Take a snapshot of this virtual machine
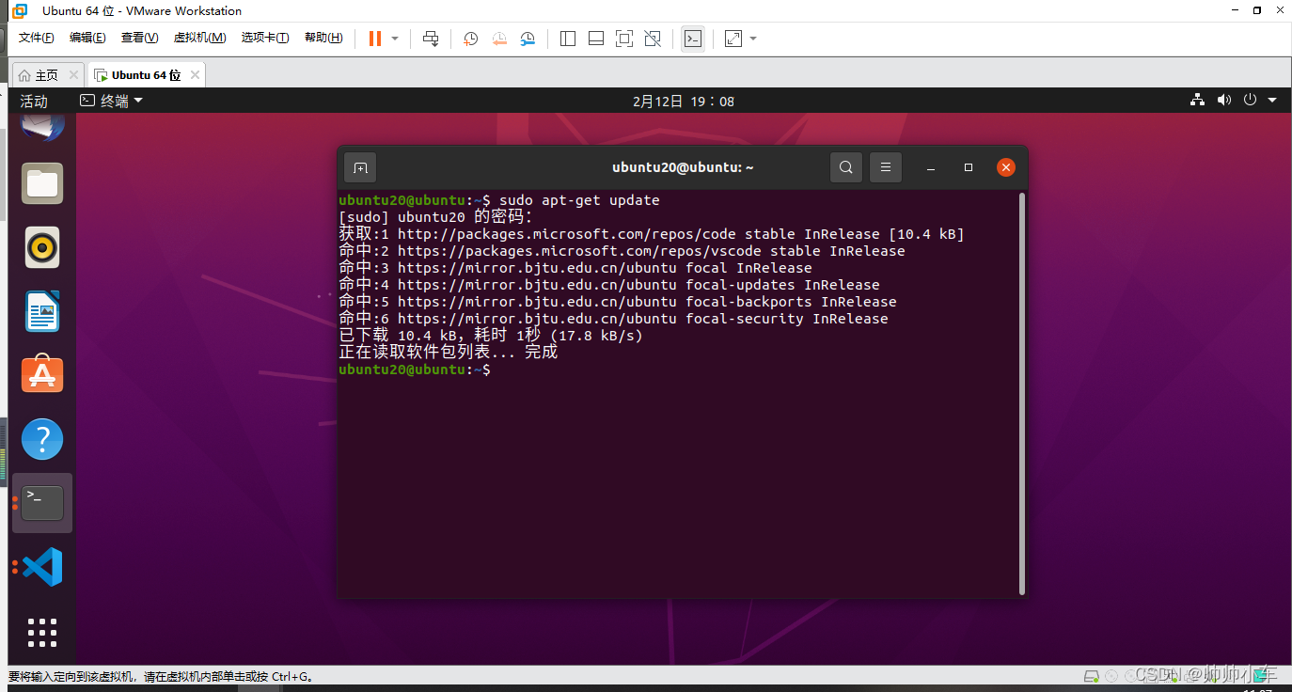The width and height of the screenshot is (1292, 692). point(471,39)
